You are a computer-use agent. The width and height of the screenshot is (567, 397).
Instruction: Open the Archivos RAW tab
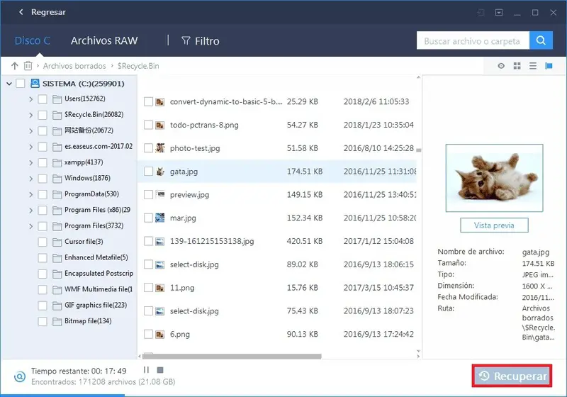pyautogui.click(x=104, y=40)
